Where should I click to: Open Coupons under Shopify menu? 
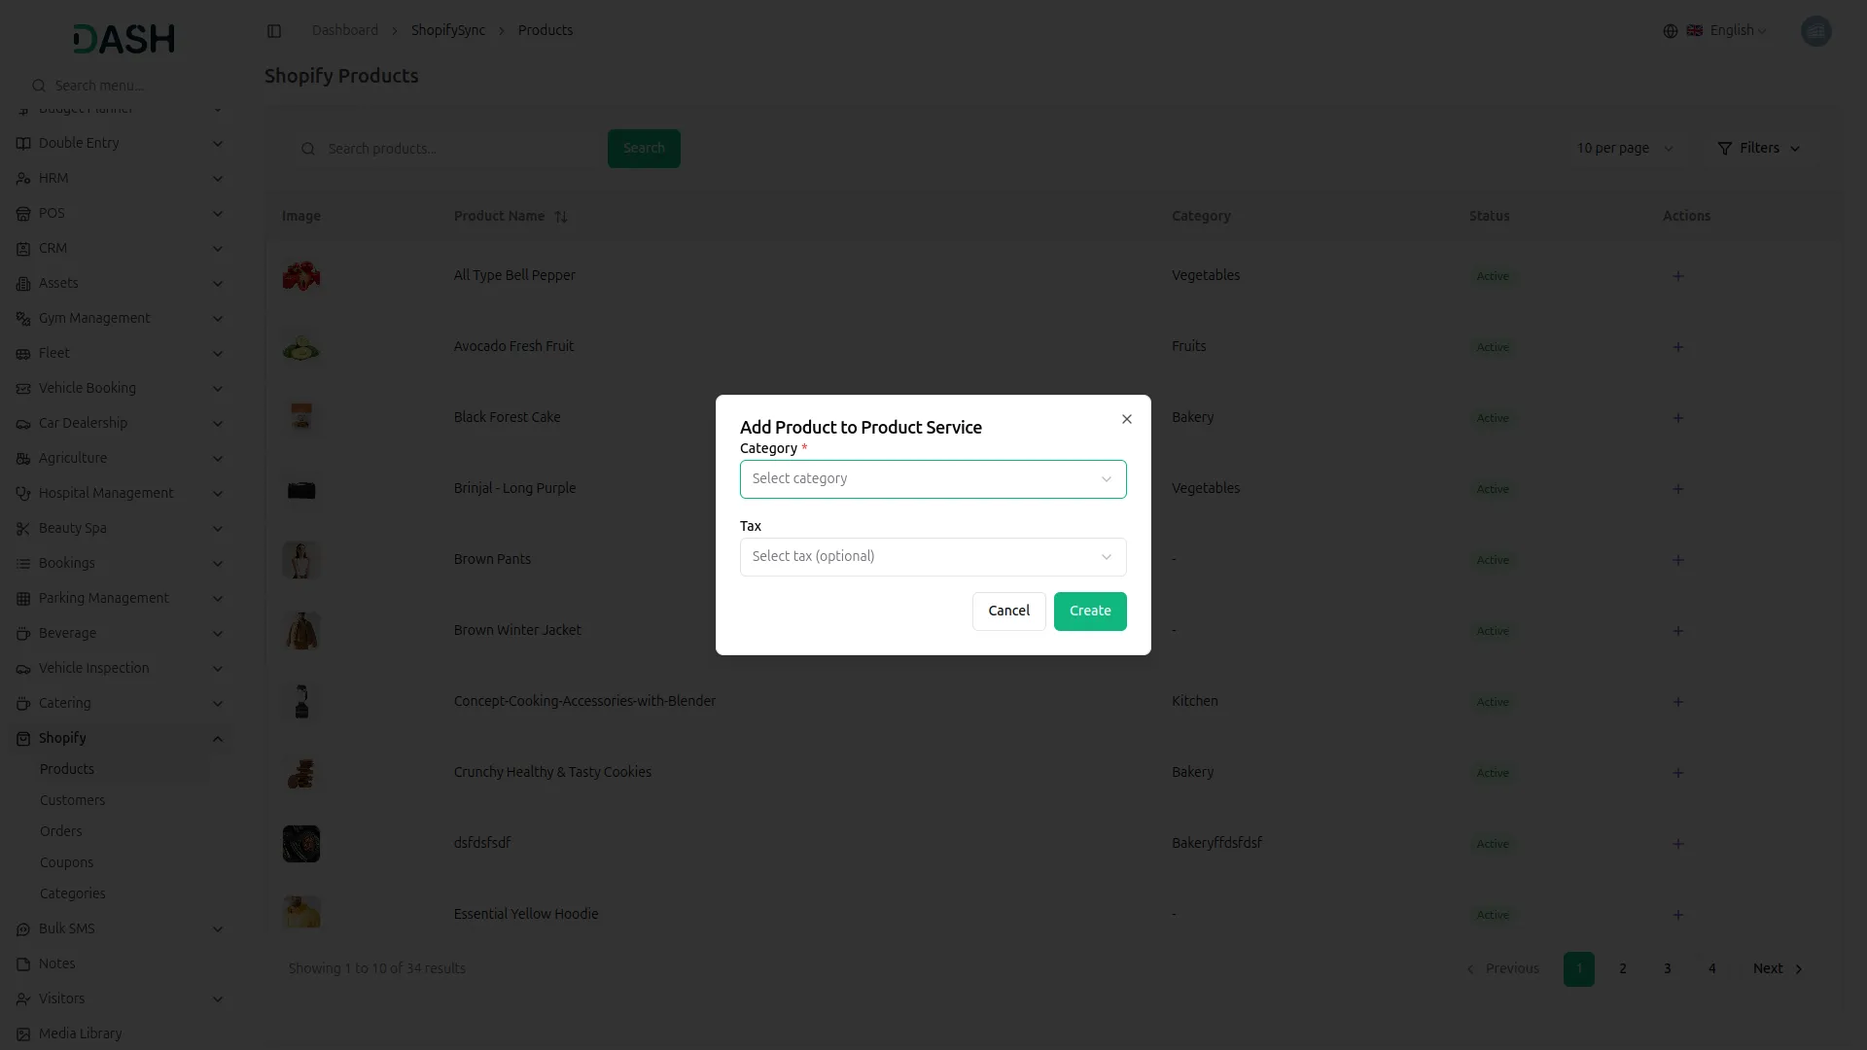coord(67,862)
